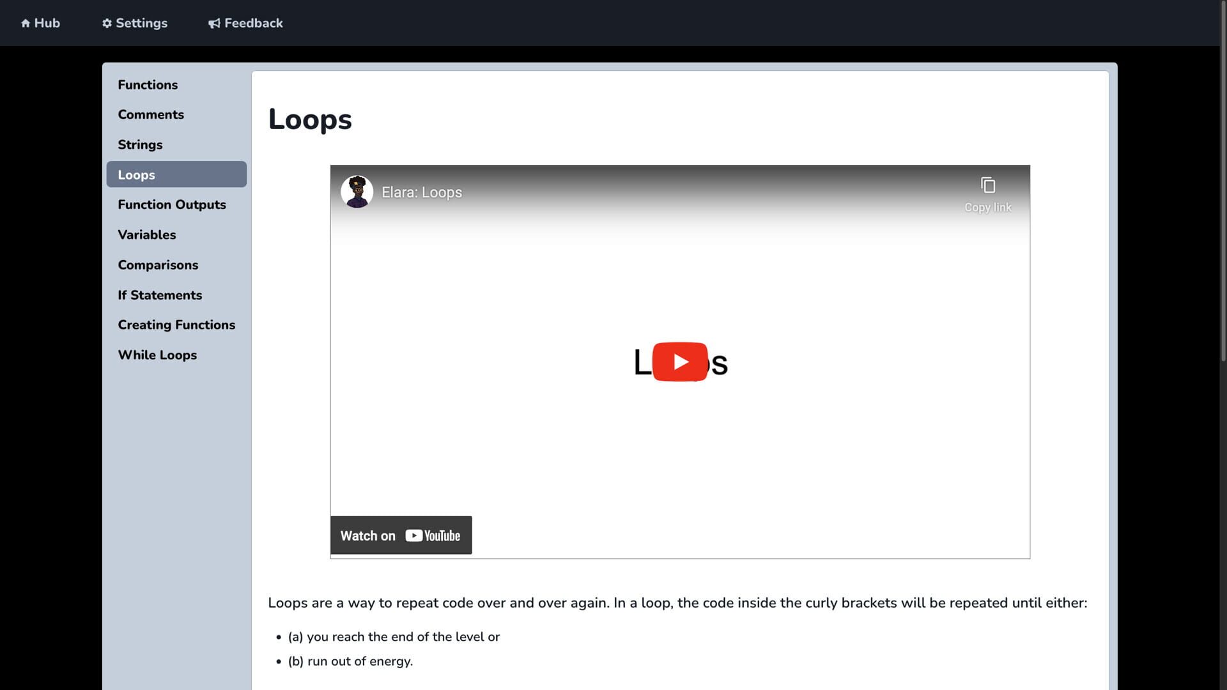Select the Strings sidebar item
This screenshot has height=690, width=1227.
point(140,145)
